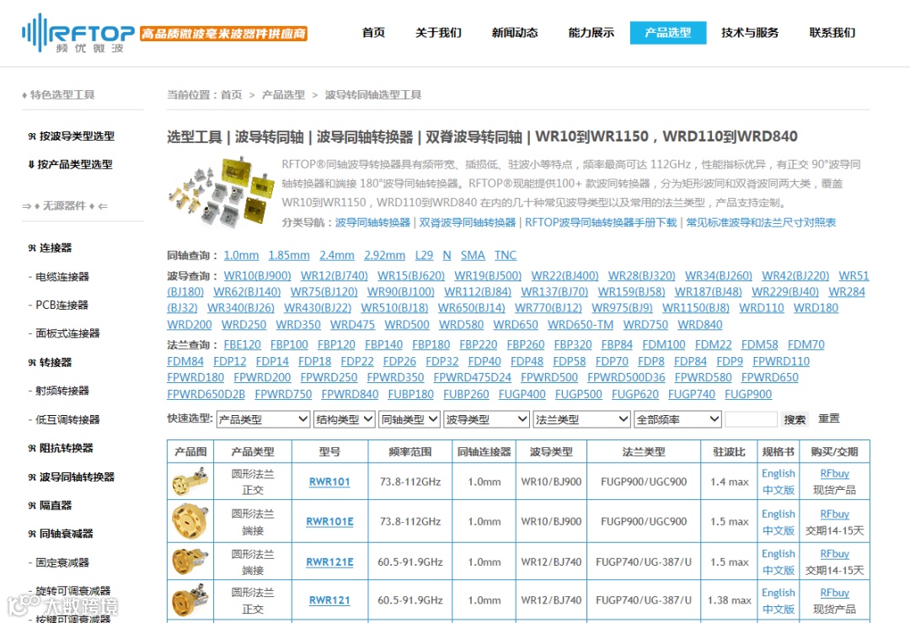Image resolution: width=910 pixels, height=623 pixels.
Task: Open English datasheet for RWR101
Action: click(x=779, y=473)
